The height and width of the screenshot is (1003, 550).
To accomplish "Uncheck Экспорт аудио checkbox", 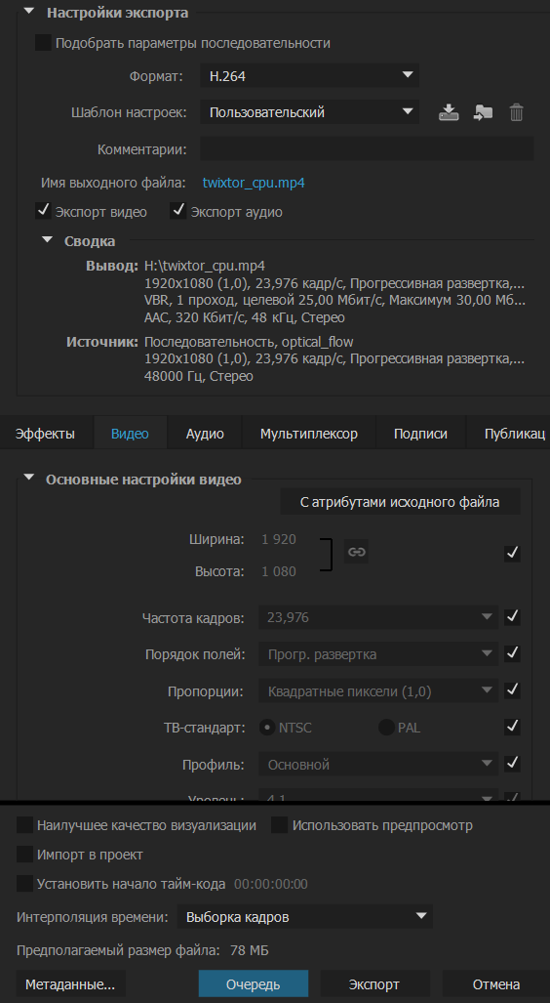I will tap(178, 211).
